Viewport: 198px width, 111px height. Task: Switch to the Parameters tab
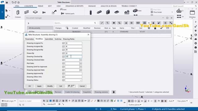pyautogui.click(x=30, y=39)
